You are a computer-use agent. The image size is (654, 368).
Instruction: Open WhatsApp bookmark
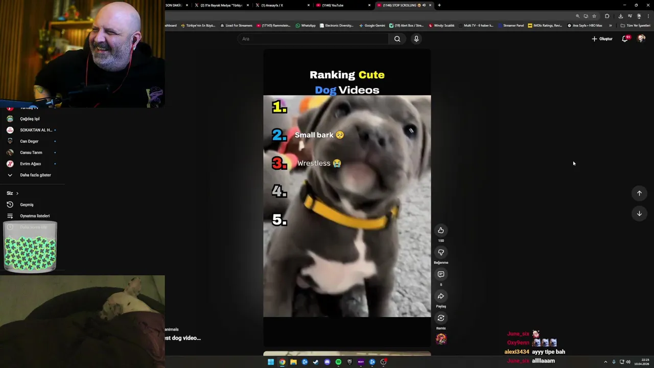pyautogui.click(x=306, y=26)
